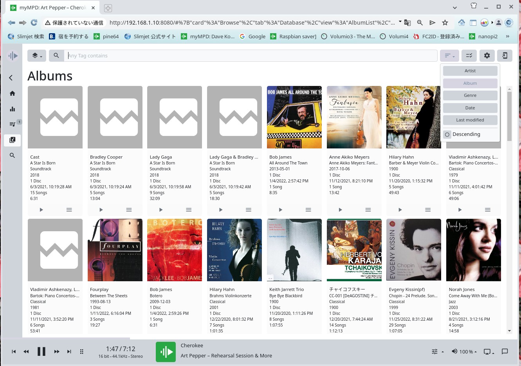Open the Queue icon in sidebar
The image size is (521, 366).
click(x=12, y=124)
